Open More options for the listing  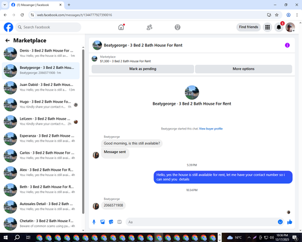tap(243, 69)
